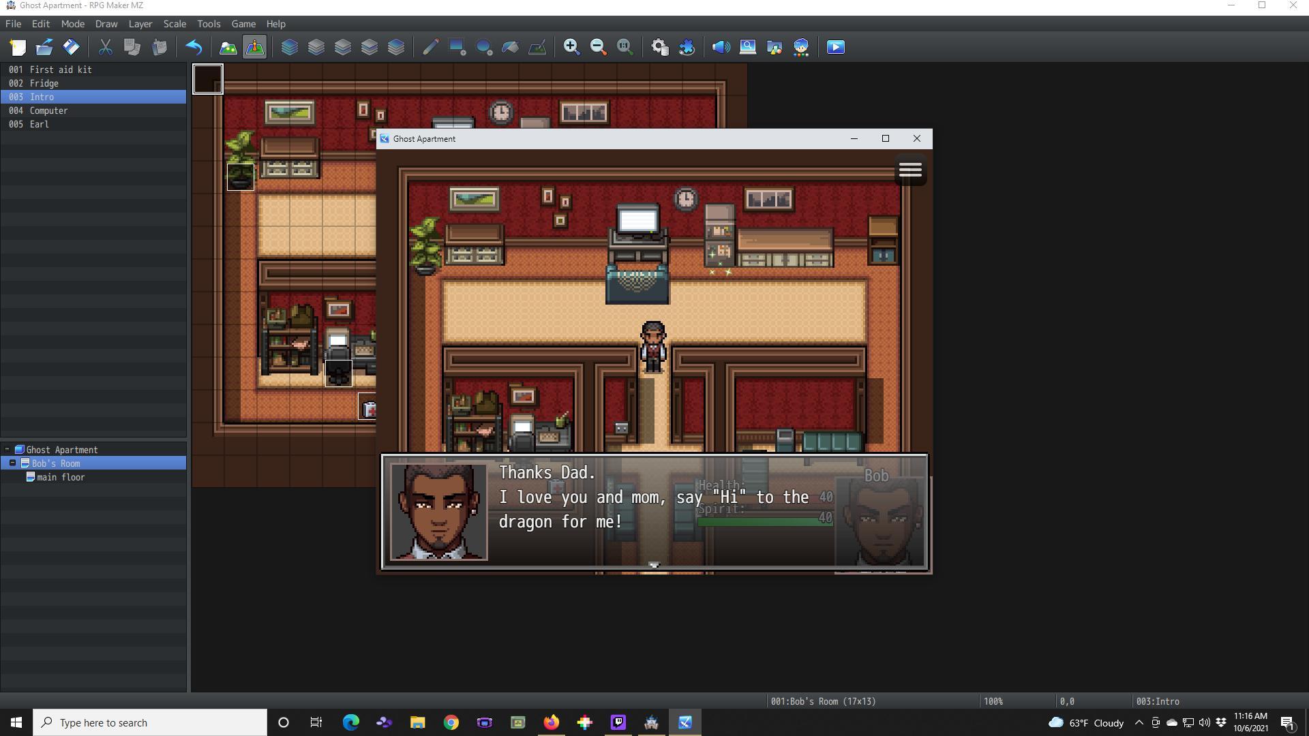Click the Undo arrow
Screen dimensions: 1309x736
click(194, 47)
